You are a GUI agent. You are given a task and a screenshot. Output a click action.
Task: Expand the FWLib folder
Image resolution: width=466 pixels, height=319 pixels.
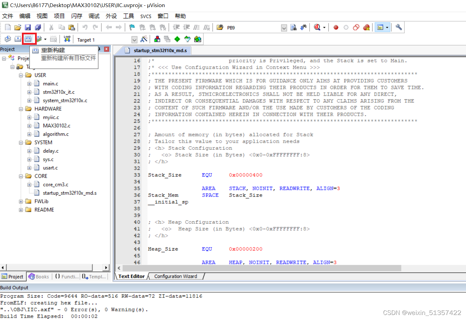(x=21, y=201)
